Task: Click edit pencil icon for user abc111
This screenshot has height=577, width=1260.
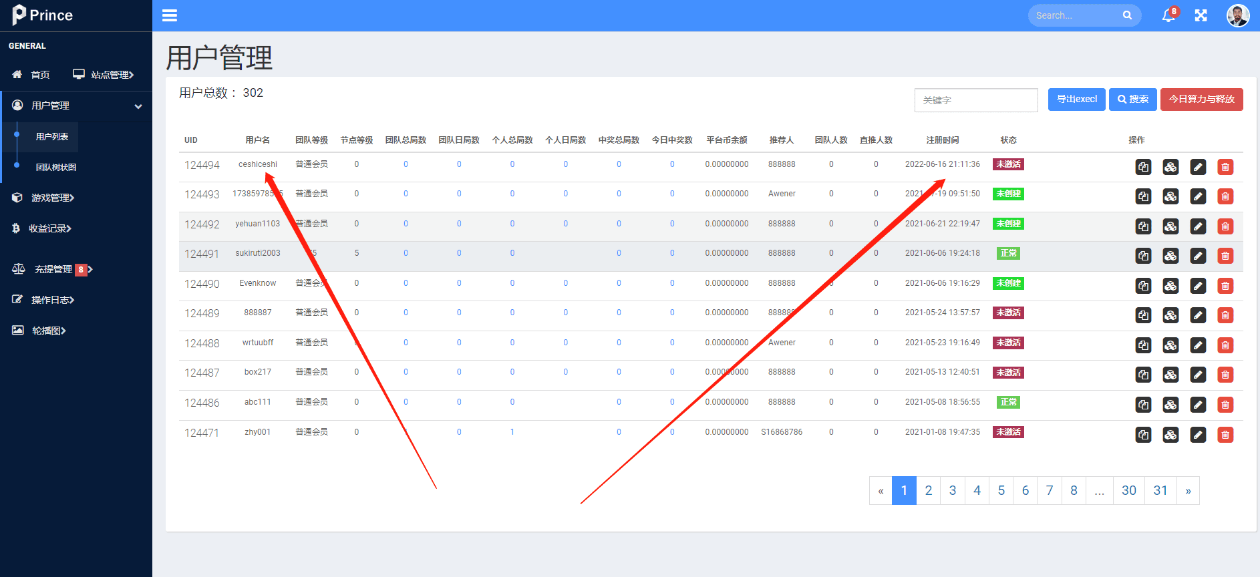Action: [1198, 405]
